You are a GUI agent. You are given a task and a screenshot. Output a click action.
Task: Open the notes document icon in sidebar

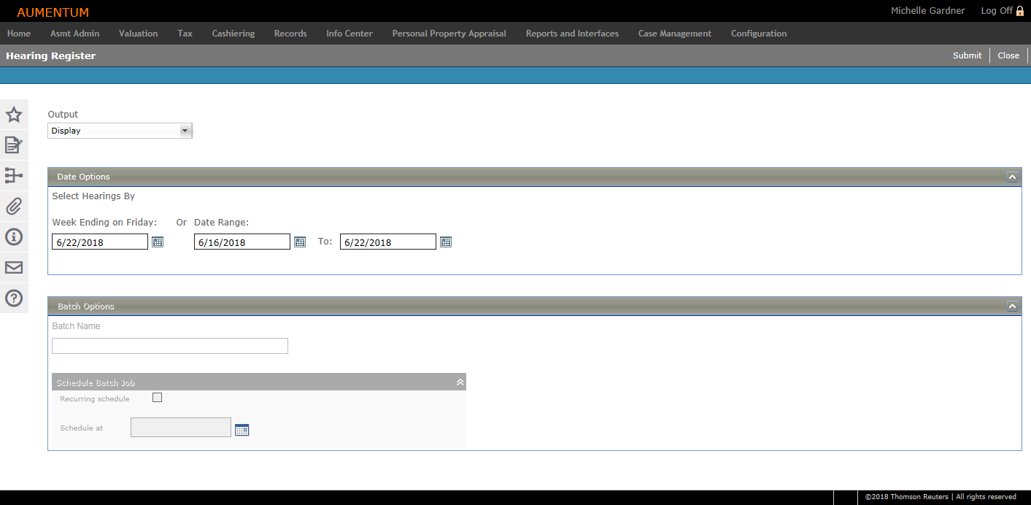tap(14, 145)
